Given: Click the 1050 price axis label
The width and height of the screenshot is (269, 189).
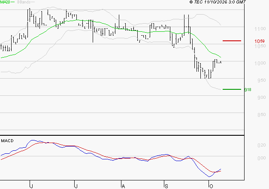Looking at the screenshot, I should point(260,46).
